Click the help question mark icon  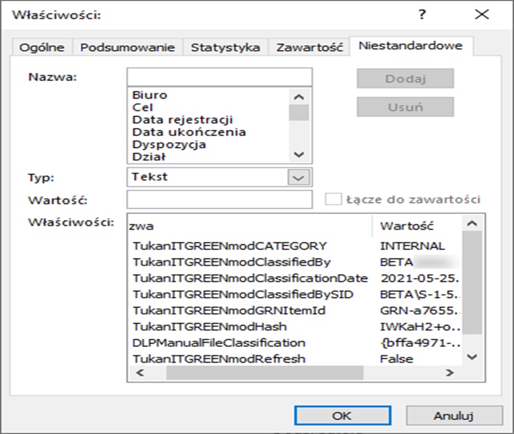[422, 15]
